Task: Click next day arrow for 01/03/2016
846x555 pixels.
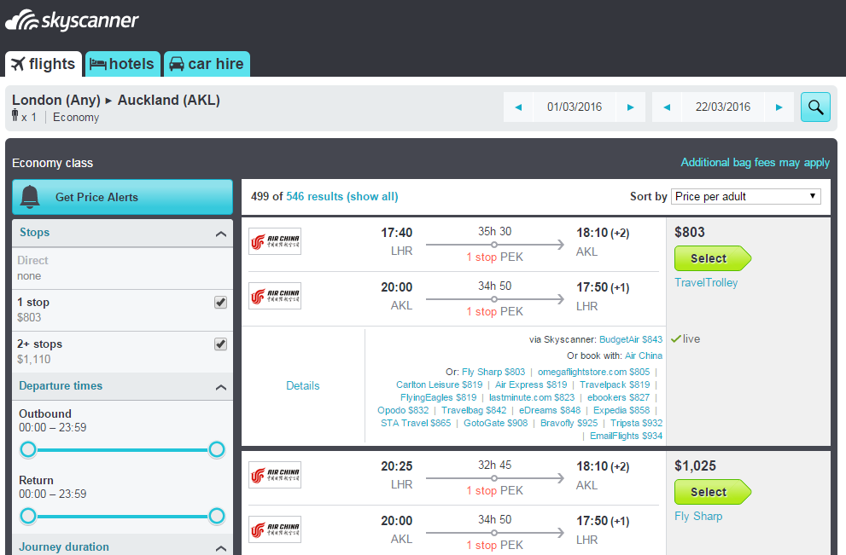Action: coord(630,107)
